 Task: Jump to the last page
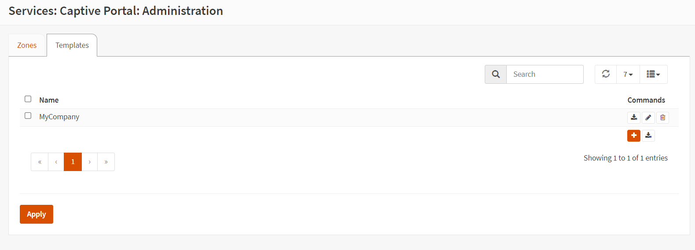click(106, 162)
